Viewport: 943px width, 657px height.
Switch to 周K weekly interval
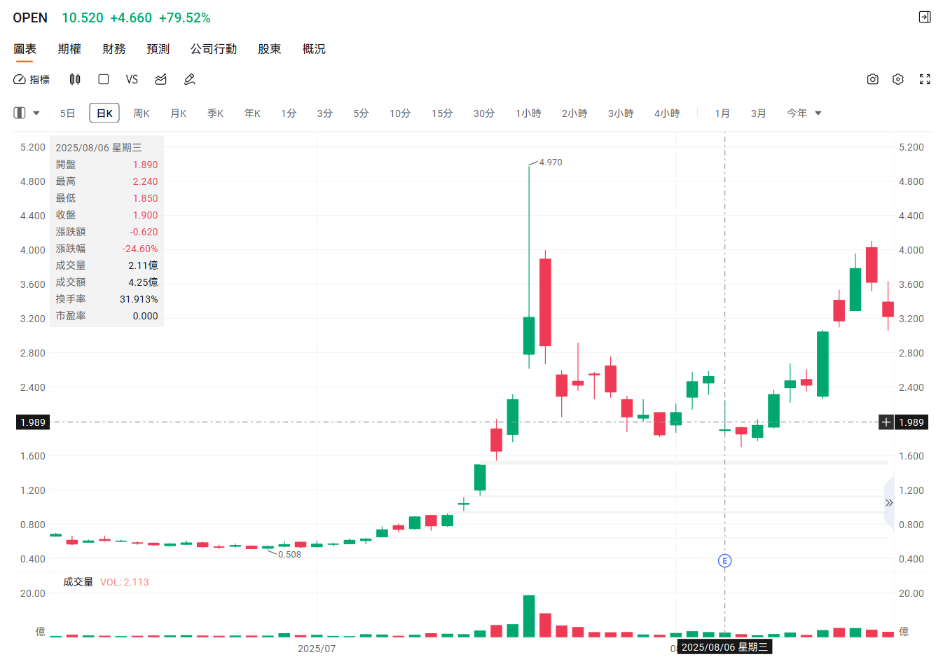142,113
